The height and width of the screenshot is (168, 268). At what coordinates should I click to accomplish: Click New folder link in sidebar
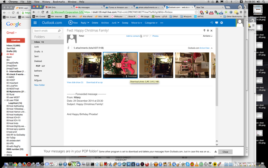pyautogui.click(x=39, y=85)
